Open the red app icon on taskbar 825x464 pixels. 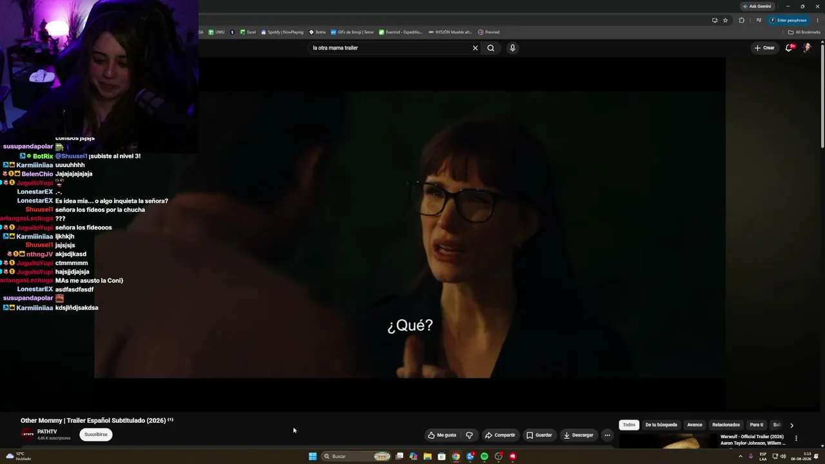click(x=513, y=456)
